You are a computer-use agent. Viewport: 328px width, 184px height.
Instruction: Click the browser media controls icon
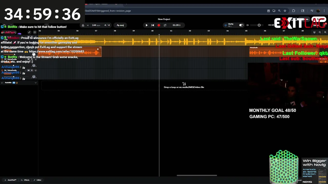tap(312, 11)
